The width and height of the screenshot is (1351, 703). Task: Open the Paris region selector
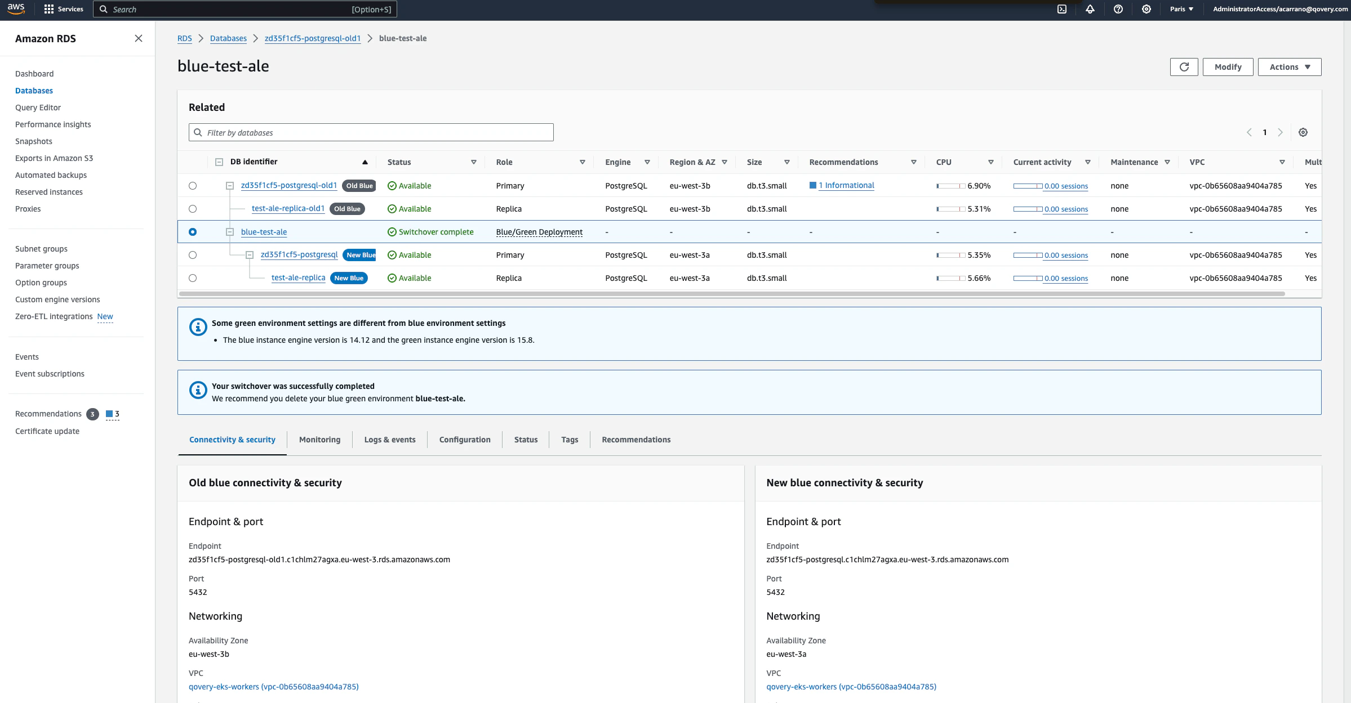1181,9
